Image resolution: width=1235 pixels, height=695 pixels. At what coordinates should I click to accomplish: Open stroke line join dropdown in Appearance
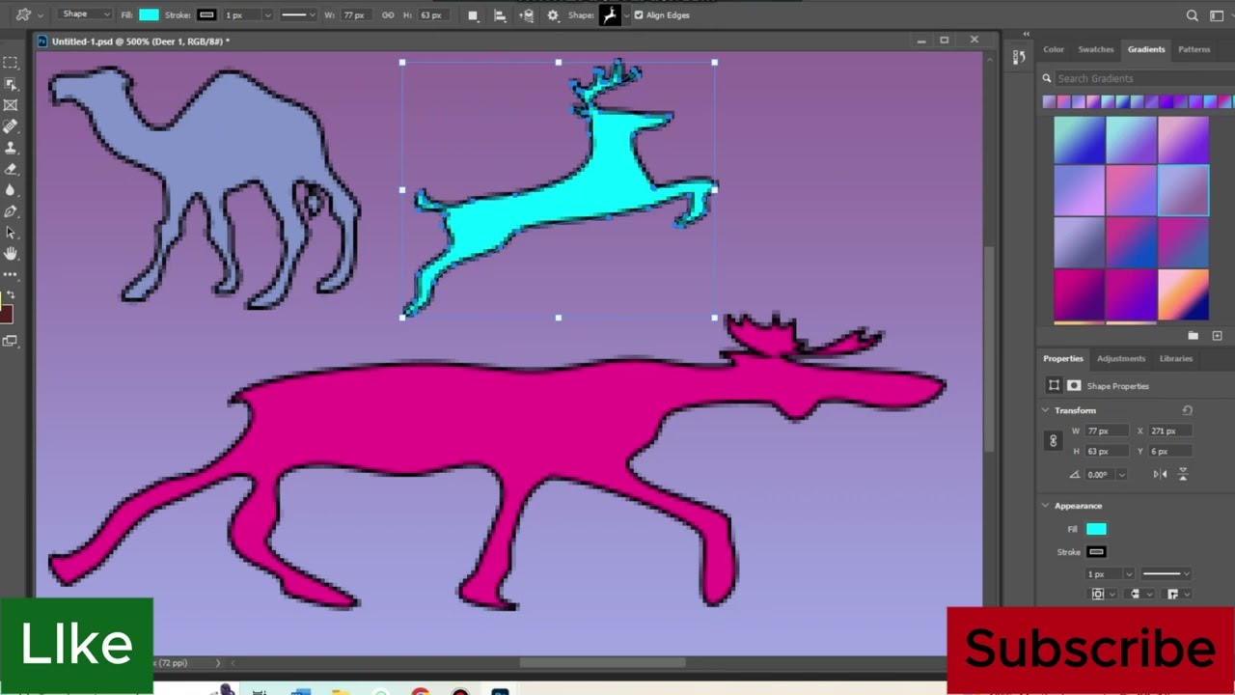tap(1177, 595)
